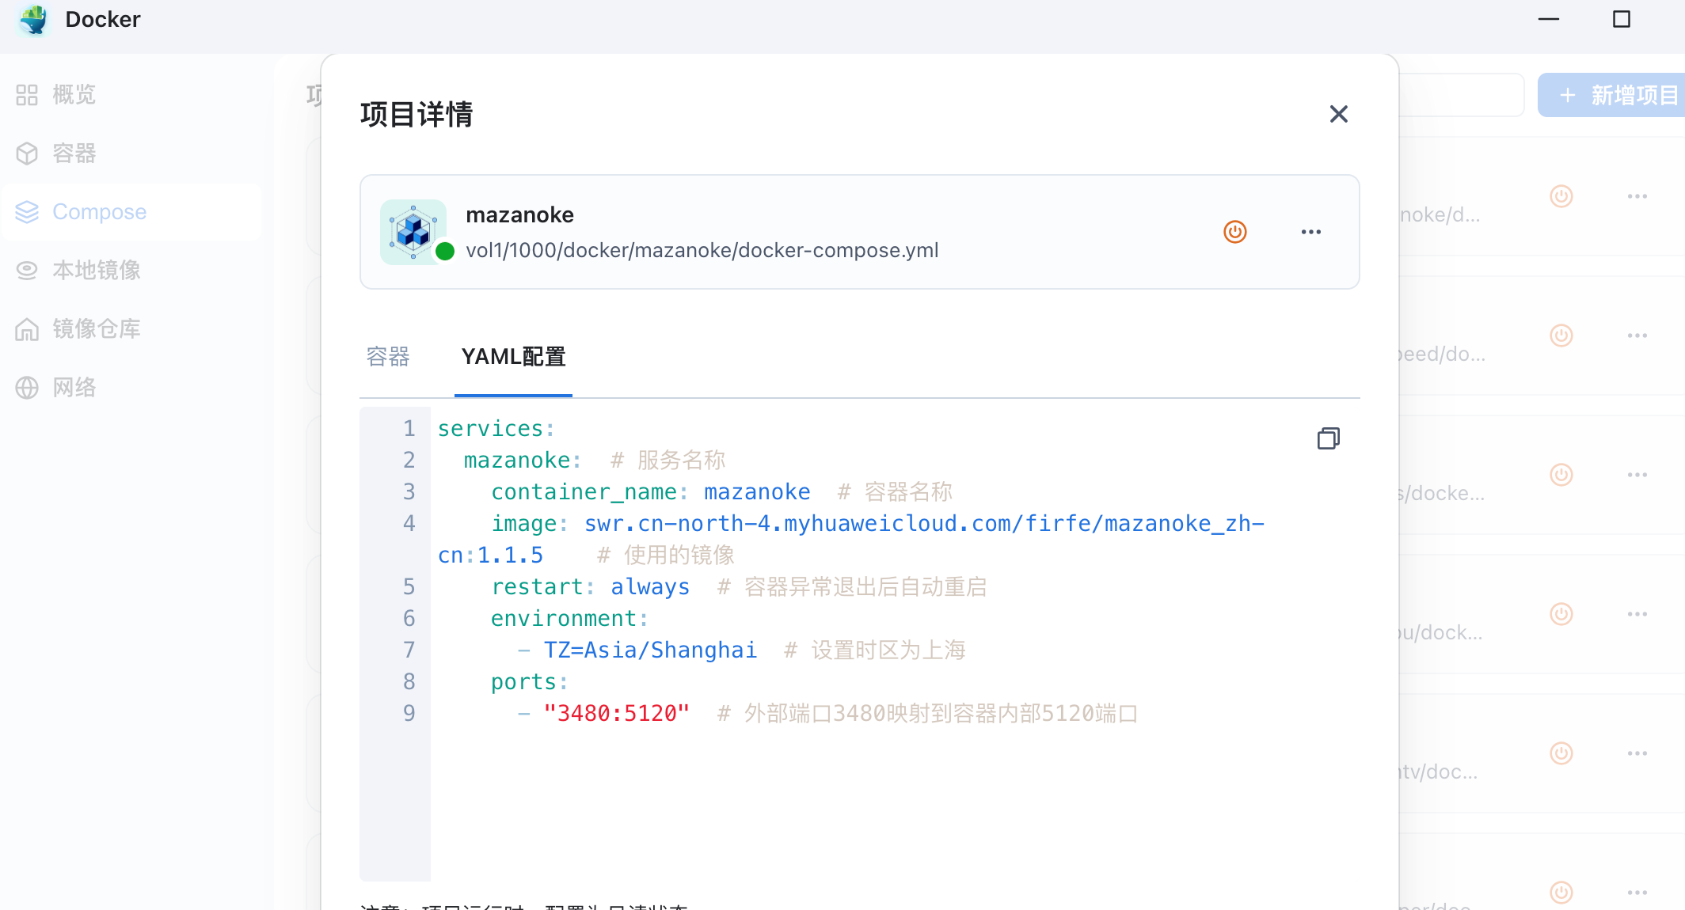Select the YAML配置 tab
This screenshot has height=910, width=1685.
click(x=513, y=357)
